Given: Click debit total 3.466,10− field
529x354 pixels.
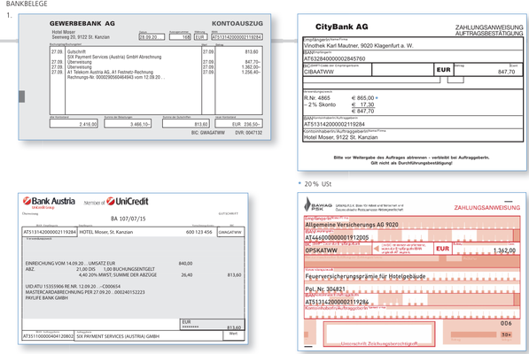Looking at the screenshot, I should pyautogui.click(x=128, y=124).
